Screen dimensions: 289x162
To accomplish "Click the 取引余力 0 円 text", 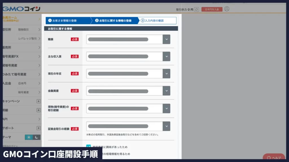I will coord(185,10).
